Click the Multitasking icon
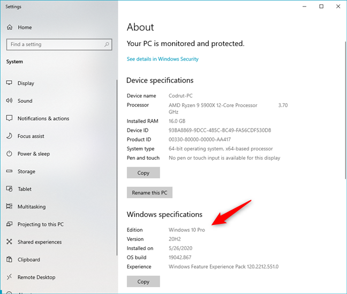The height and width of the screenshot is (294, 347). coord(9,207)
